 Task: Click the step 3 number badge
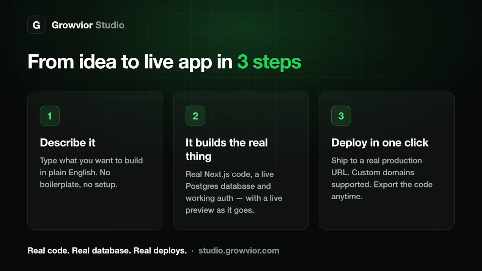pyautogui.click(x=341, y=115)
